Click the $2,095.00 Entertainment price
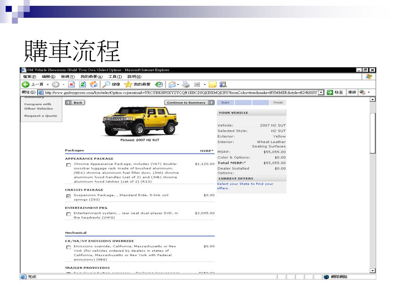 pos(205,213)
